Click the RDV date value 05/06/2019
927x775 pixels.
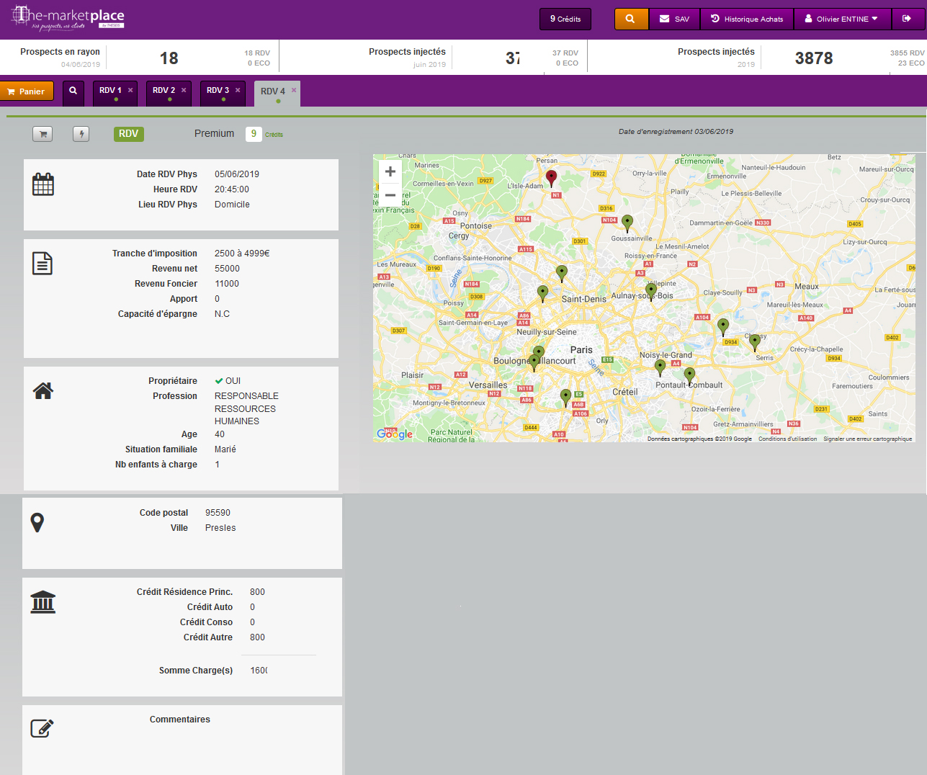tap(237, 174)
